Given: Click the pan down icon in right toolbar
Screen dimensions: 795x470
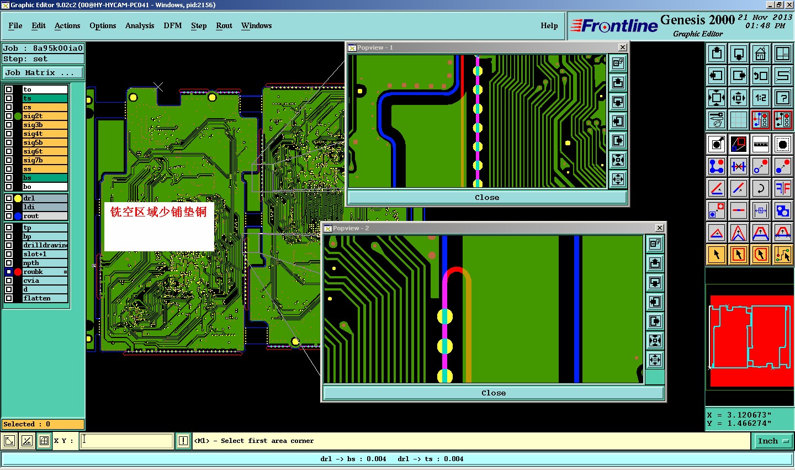Looking at the screenshot, I should (739, 54).
